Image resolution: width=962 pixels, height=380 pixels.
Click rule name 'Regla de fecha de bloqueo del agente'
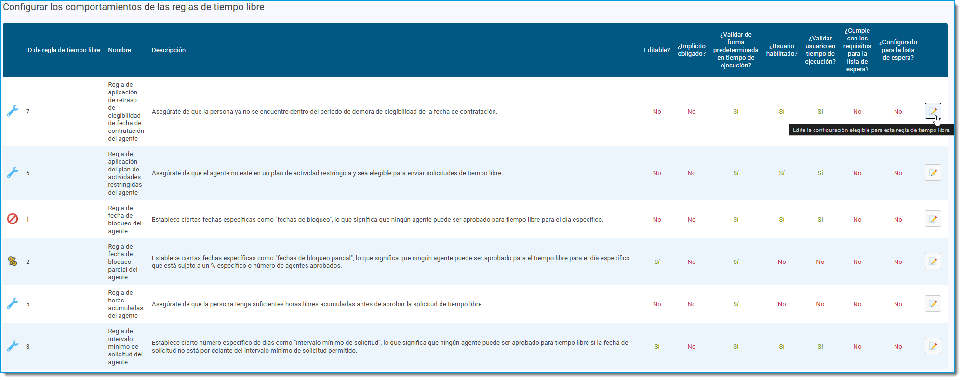click(x=125, y=219)
